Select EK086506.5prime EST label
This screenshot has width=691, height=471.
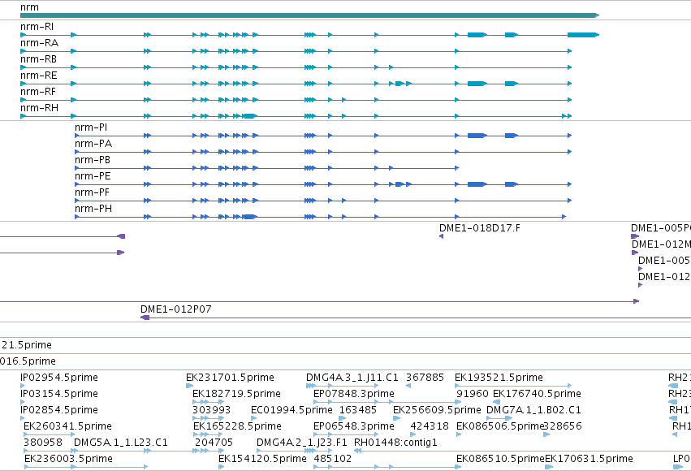[x=499, y=427]
